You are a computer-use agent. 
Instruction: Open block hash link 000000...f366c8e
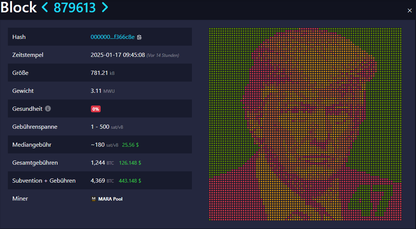(113, 37)
